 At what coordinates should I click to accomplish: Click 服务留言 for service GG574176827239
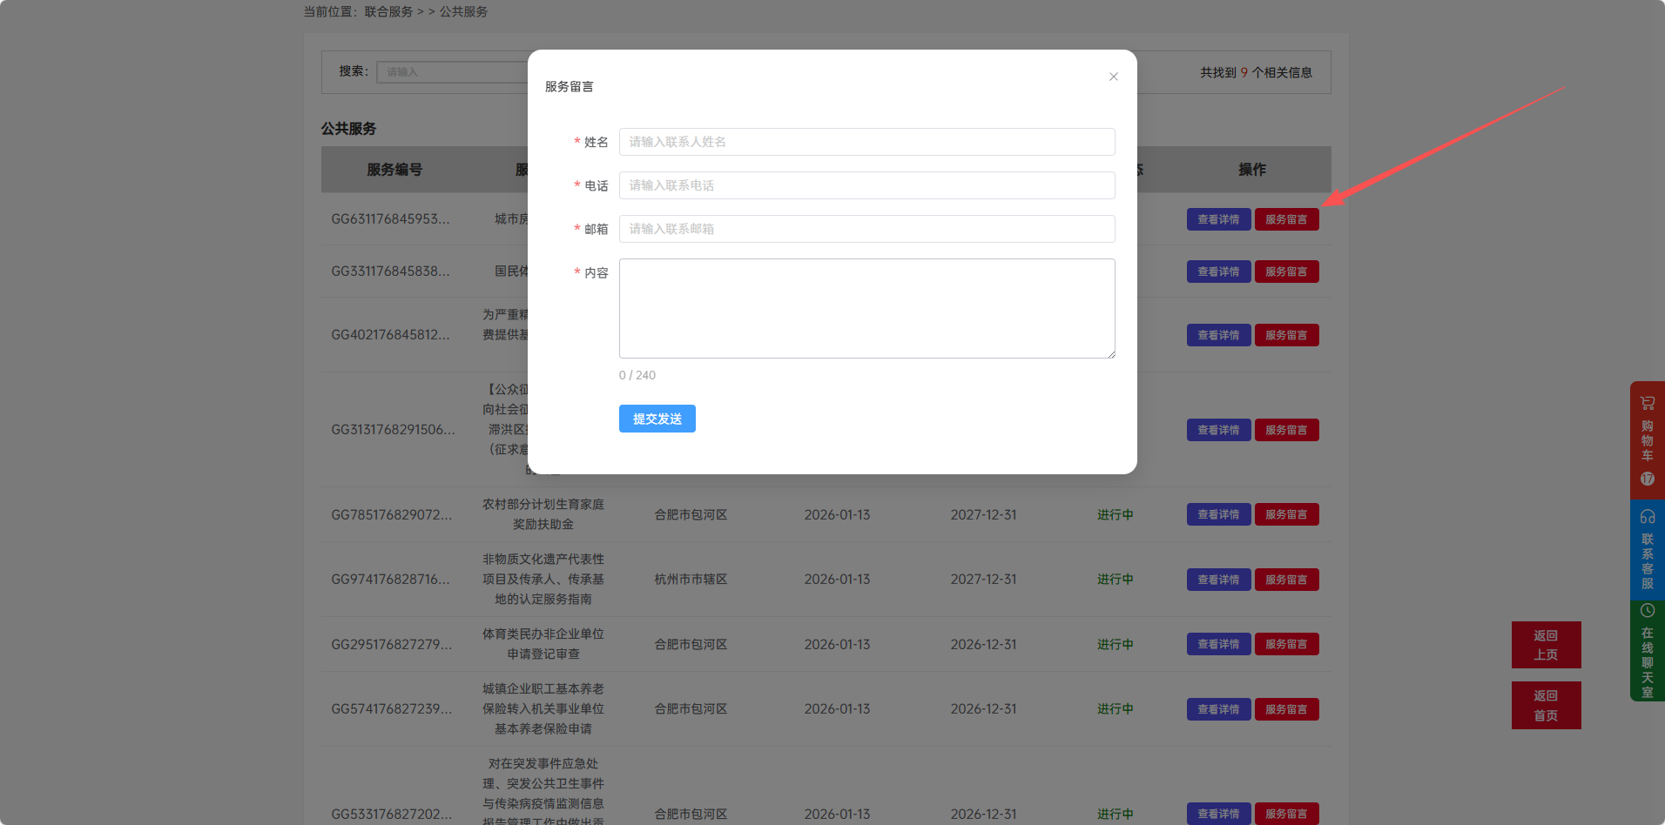(x=1286, y=709)
